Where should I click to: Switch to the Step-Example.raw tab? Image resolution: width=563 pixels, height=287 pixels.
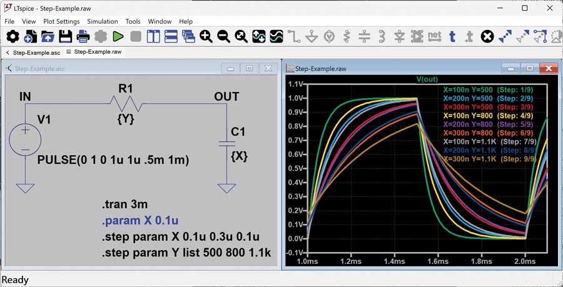(x=97, y=52)
